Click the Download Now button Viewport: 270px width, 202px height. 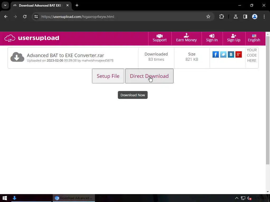click(x=133, y=95)
